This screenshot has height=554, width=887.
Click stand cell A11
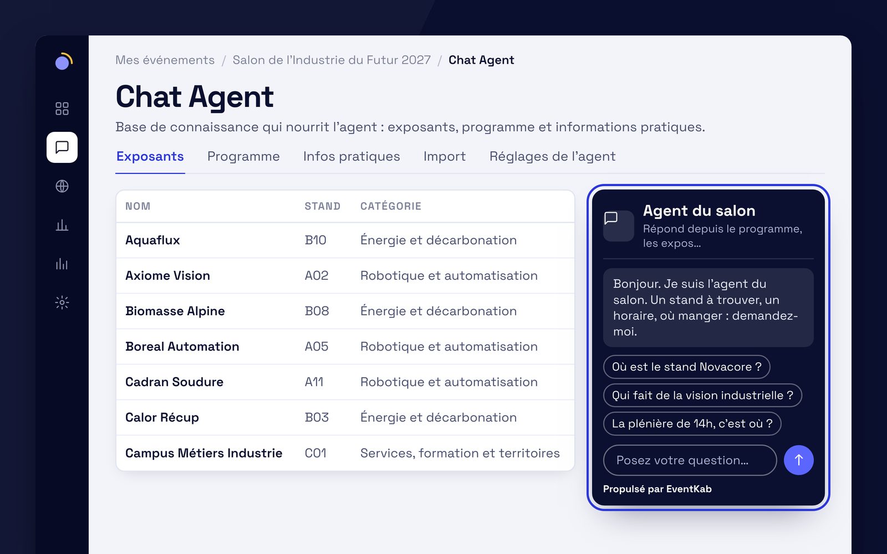click(x=314, y=382)
